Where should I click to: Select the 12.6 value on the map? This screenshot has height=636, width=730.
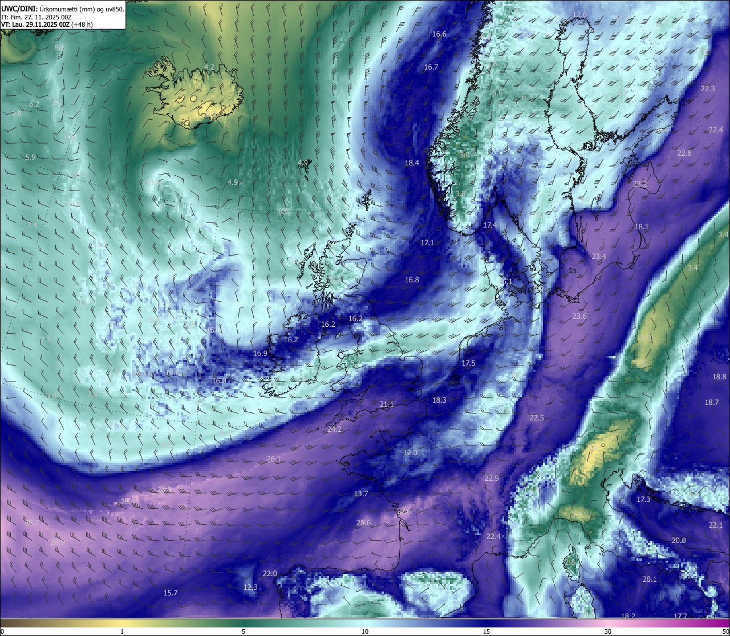(x=579, y=15)
